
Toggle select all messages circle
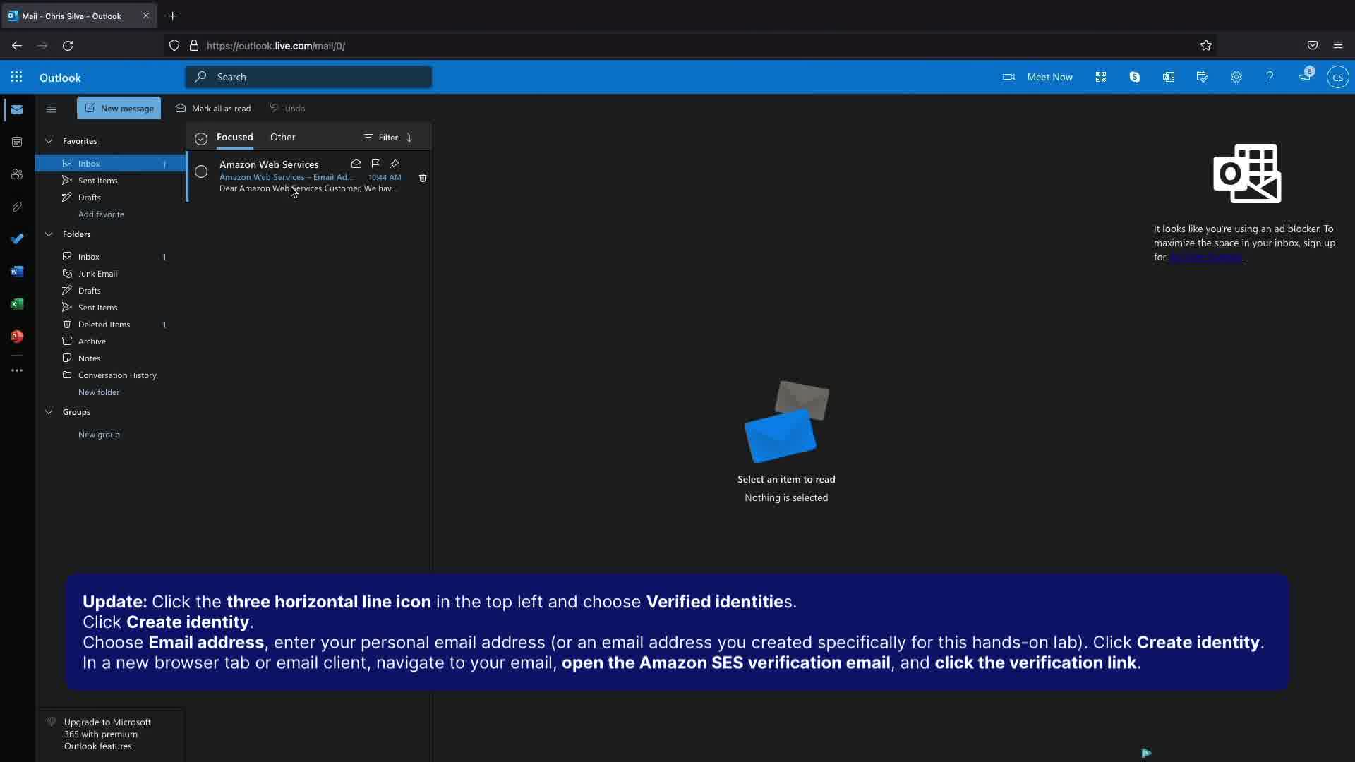[x=201, y=138]
